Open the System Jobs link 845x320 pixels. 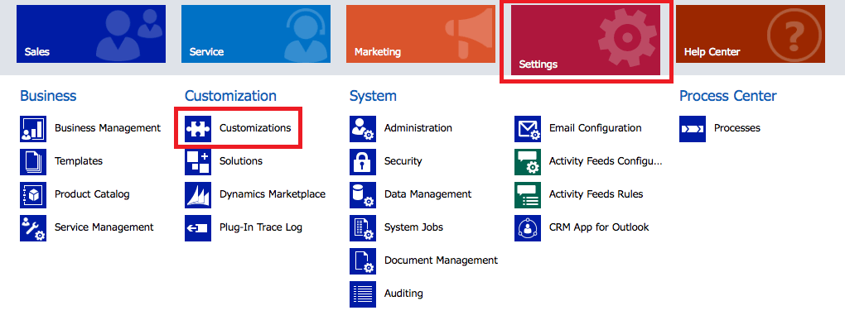point(414,227)
